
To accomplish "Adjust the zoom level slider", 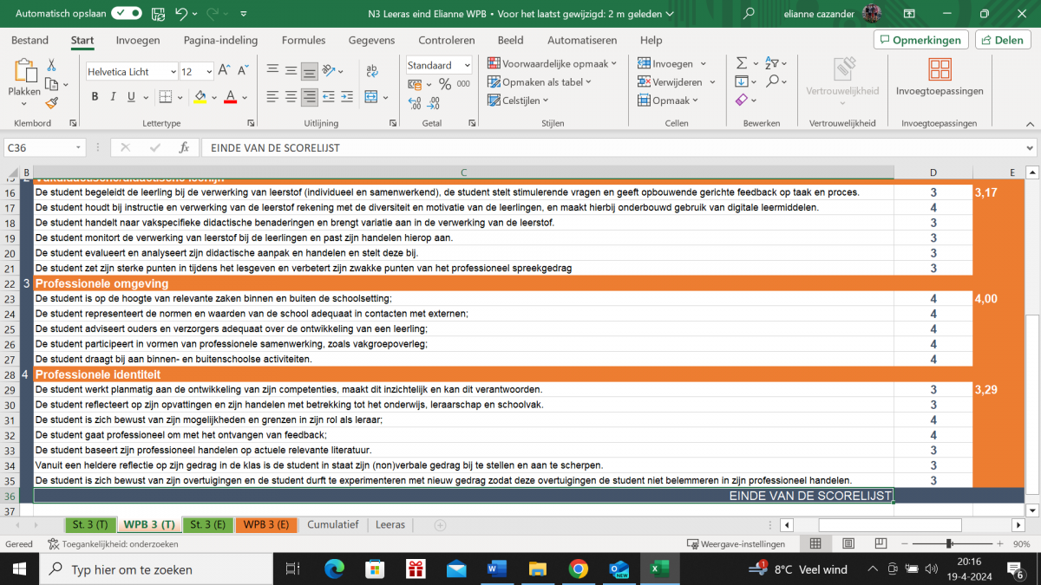I will 949,544.
